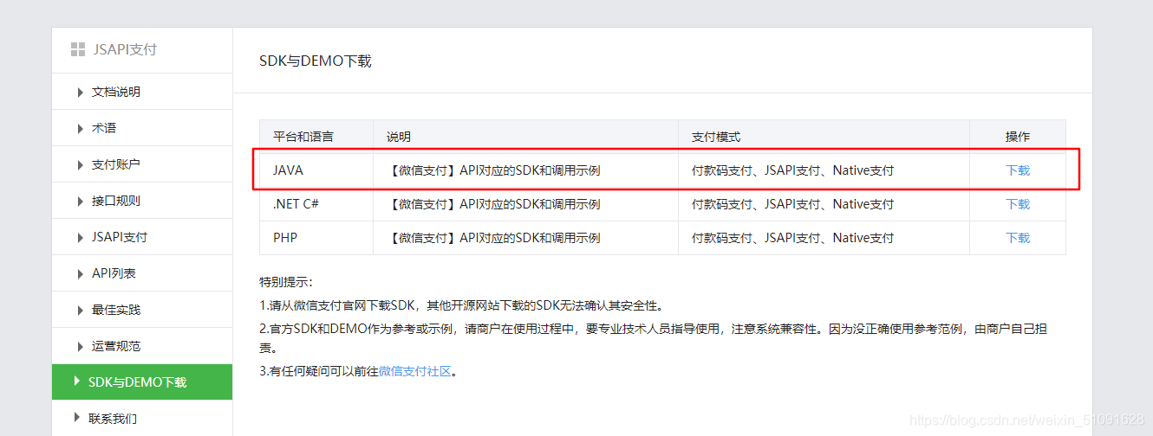This screenshot has width=1153, height=436.
Task: Click the JAVA row description cell
Action: point(526,170)
